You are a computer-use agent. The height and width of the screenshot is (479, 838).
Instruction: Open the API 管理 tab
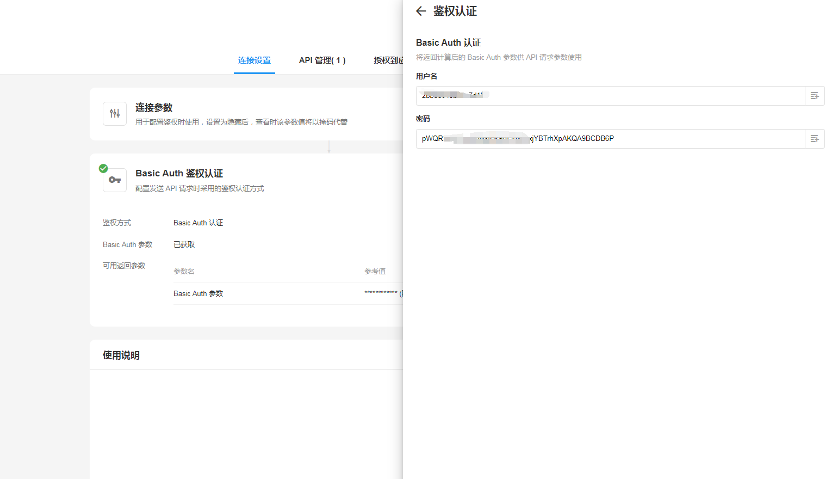coord(322,60)
